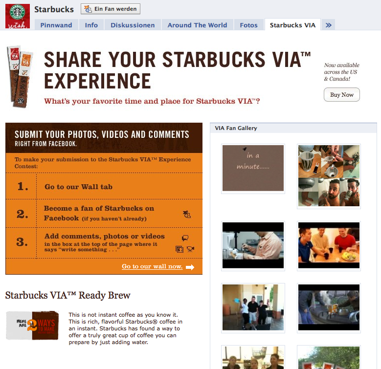The image size is (381, 369).
Task: Go to the Fotos tab
Action: click(x=248, y=25)
